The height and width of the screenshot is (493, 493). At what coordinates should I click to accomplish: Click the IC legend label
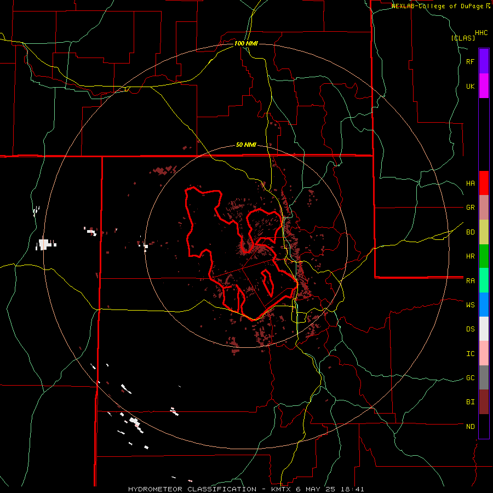click(x=470, y=353)
